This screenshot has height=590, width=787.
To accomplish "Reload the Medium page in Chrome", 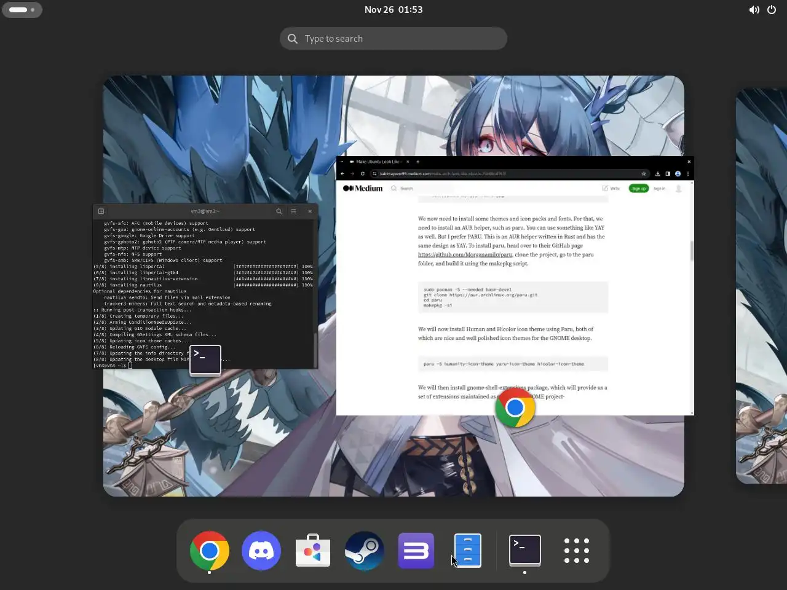I will click(363, 174).
